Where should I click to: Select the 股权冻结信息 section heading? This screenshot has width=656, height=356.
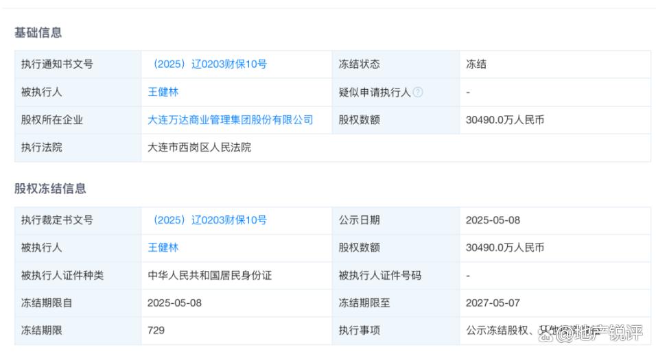coord(50,188)
